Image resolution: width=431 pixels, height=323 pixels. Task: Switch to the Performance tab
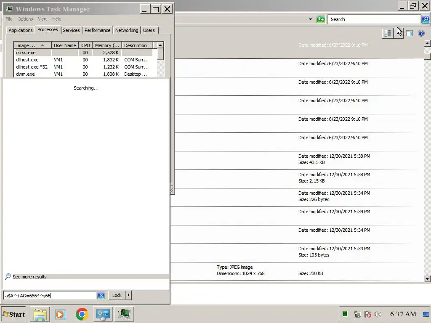click(97, 30)
